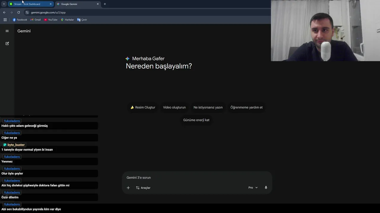Close the Kick Dashboard browser tab
Image resolution: width=380 pixels, height=213 pixels.
50,4
